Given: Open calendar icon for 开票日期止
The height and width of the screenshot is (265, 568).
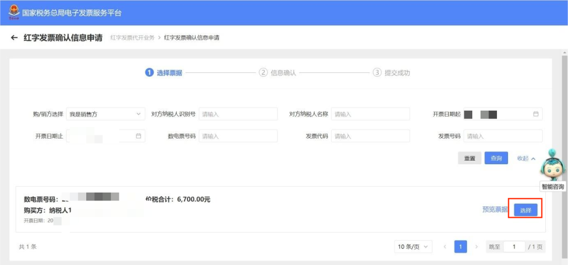Looking at the screenshot, I should click(138, 136).
